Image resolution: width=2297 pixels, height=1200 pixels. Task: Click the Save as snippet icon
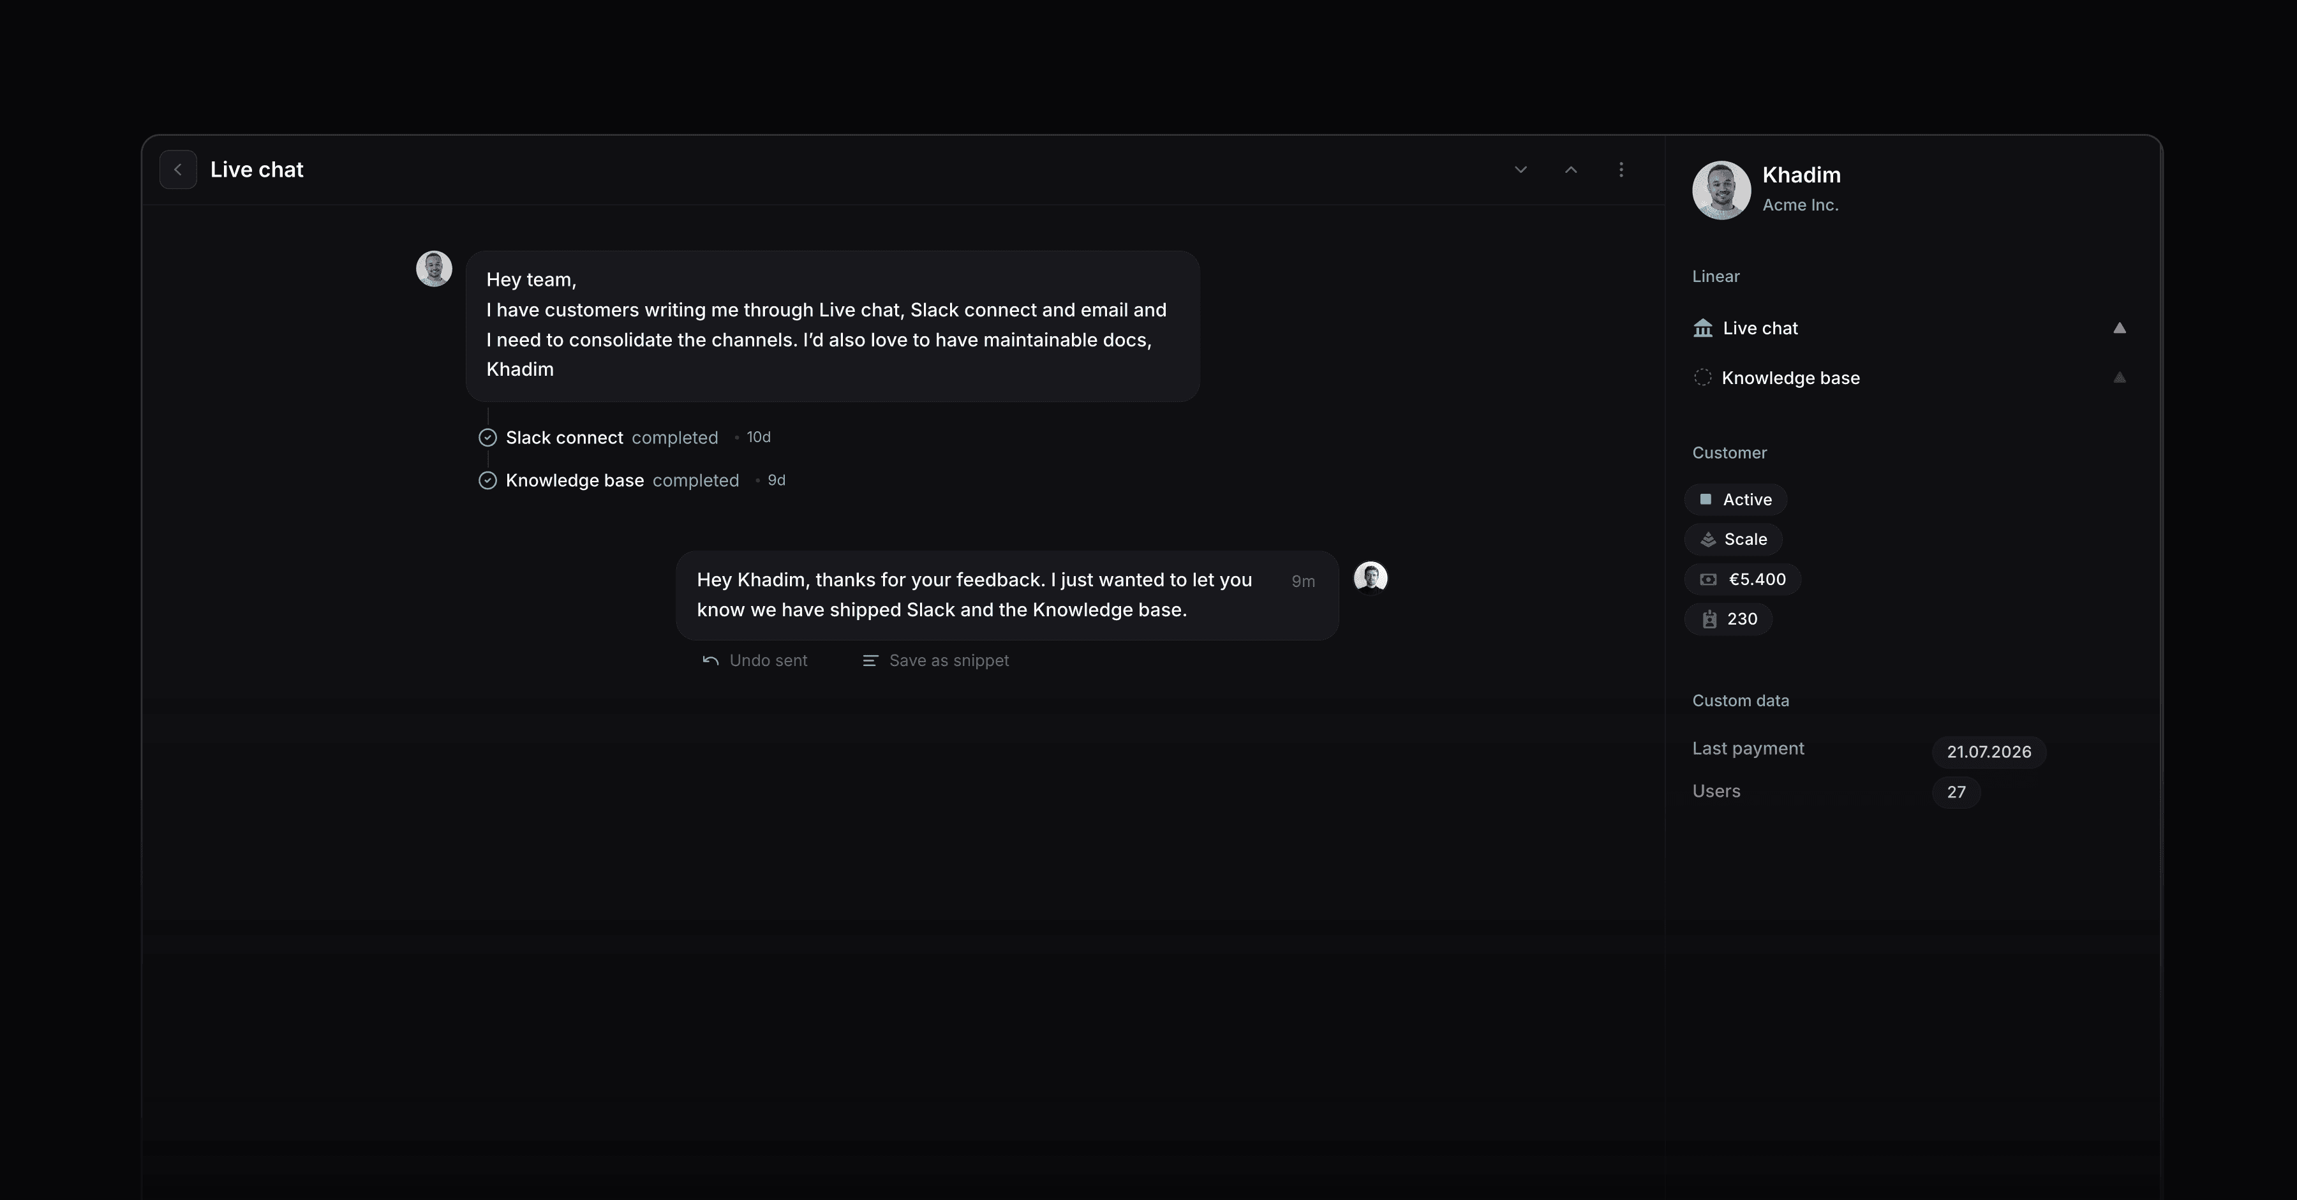click(870, 661)
